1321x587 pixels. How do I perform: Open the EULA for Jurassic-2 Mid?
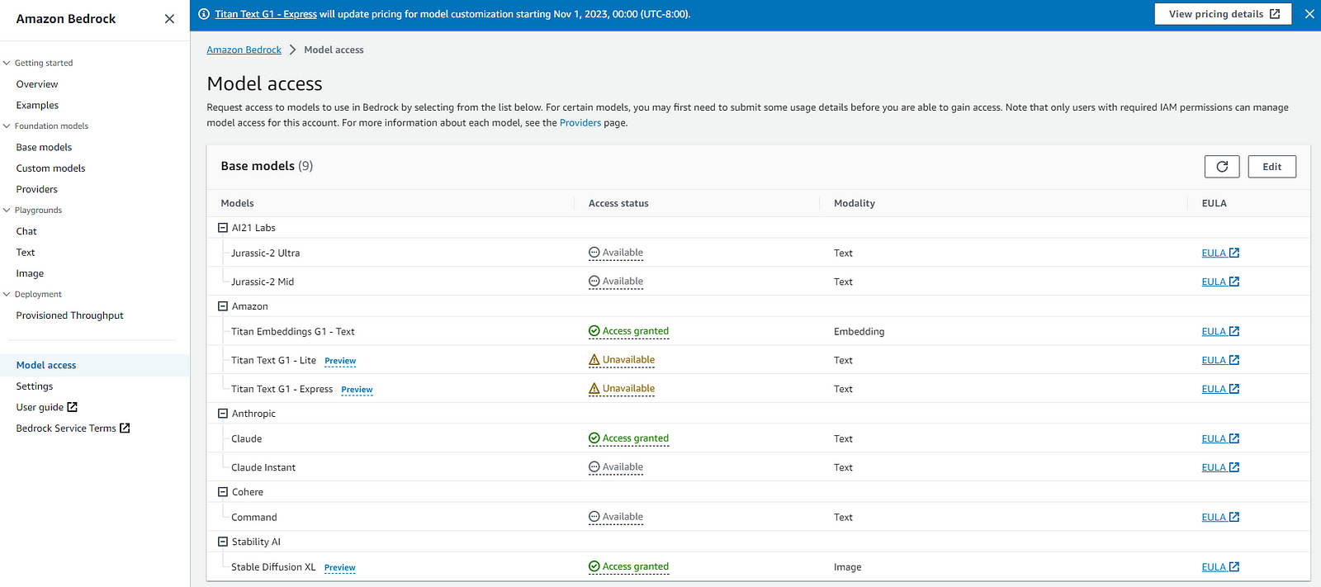click(x=1220, y=282)
